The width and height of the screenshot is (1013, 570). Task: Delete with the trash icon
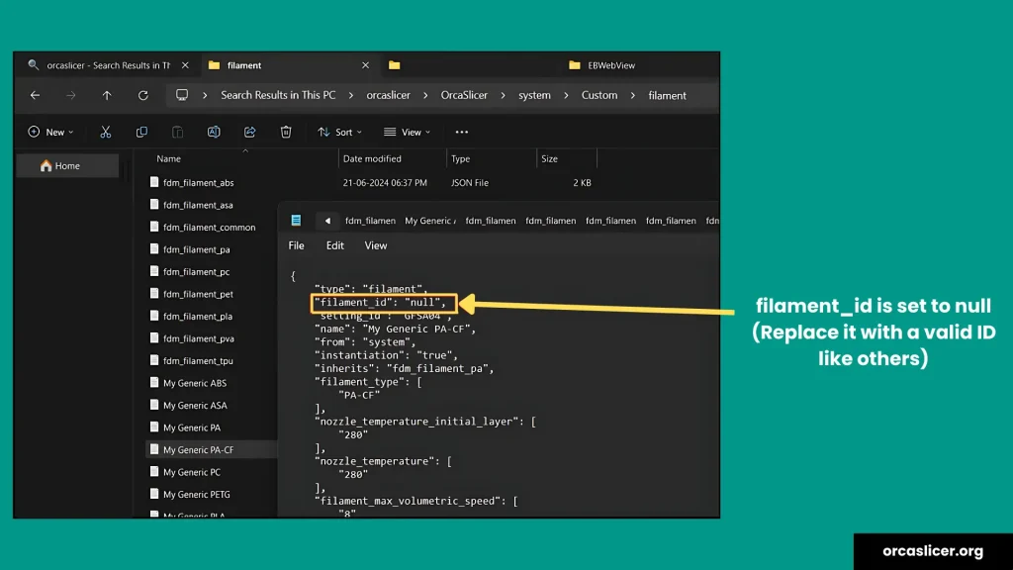pyautogui.click(x=286, y=132)
